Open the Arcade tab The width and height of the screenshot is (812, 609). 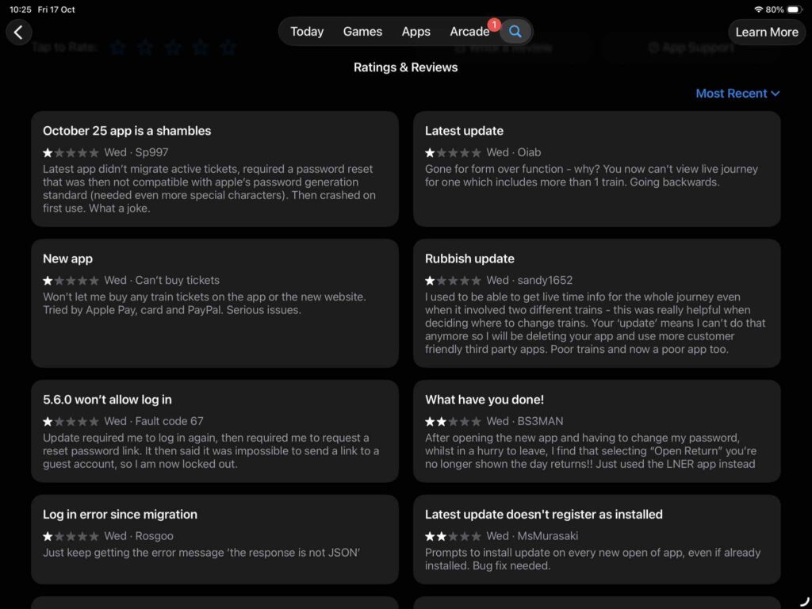469,32
